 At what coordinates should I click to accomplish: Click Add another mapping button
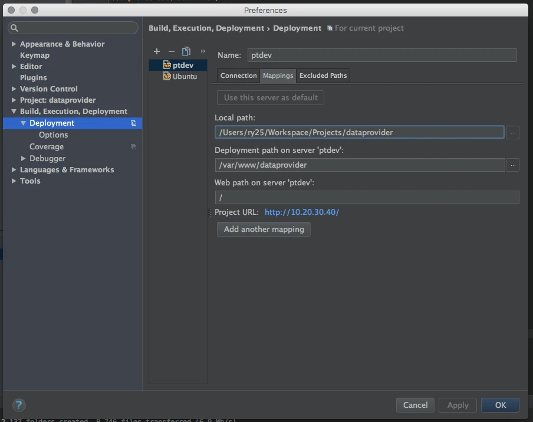264,230
